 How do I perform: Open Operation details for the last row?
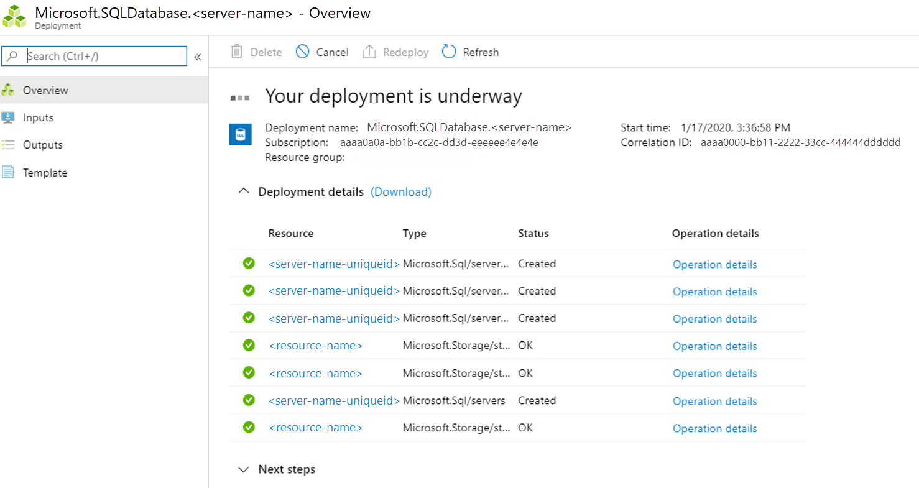pyautogui.click(x=715, y=428)
